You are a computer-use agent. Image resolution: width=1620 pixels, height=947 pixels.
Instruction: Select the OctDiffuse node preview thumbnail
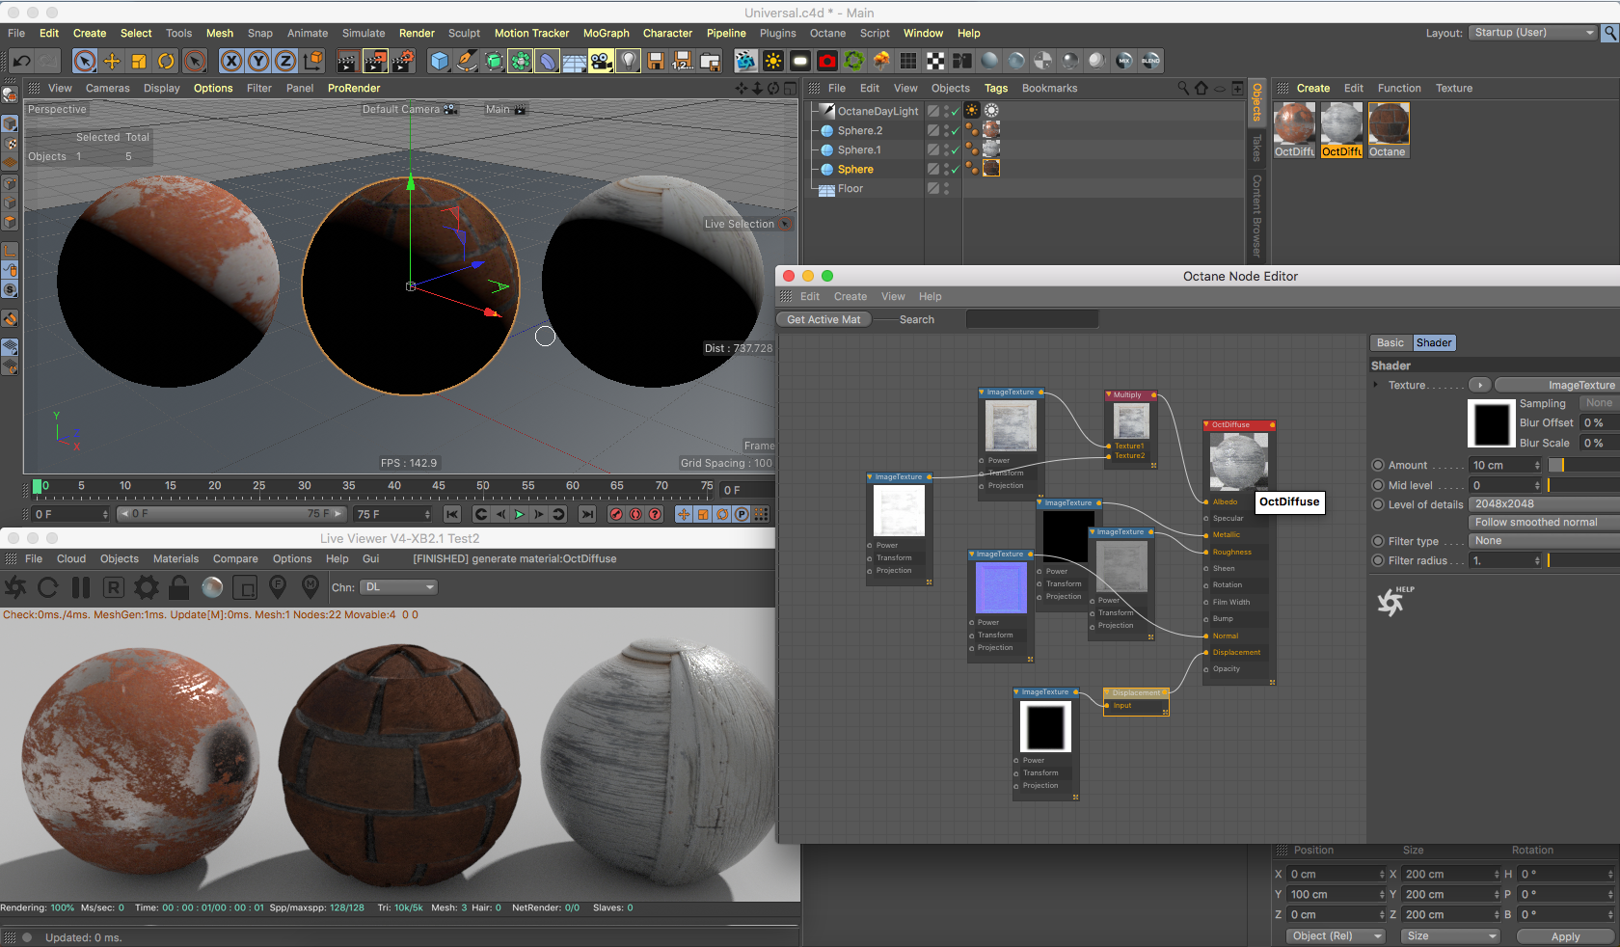tap(1239, 461)
